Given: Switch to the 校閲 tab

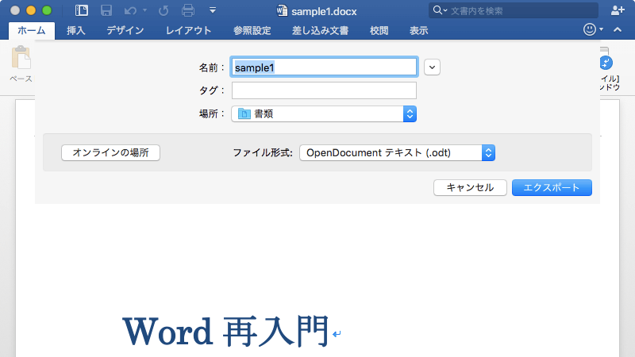Looking at the screenshot, I should point(379,31).
